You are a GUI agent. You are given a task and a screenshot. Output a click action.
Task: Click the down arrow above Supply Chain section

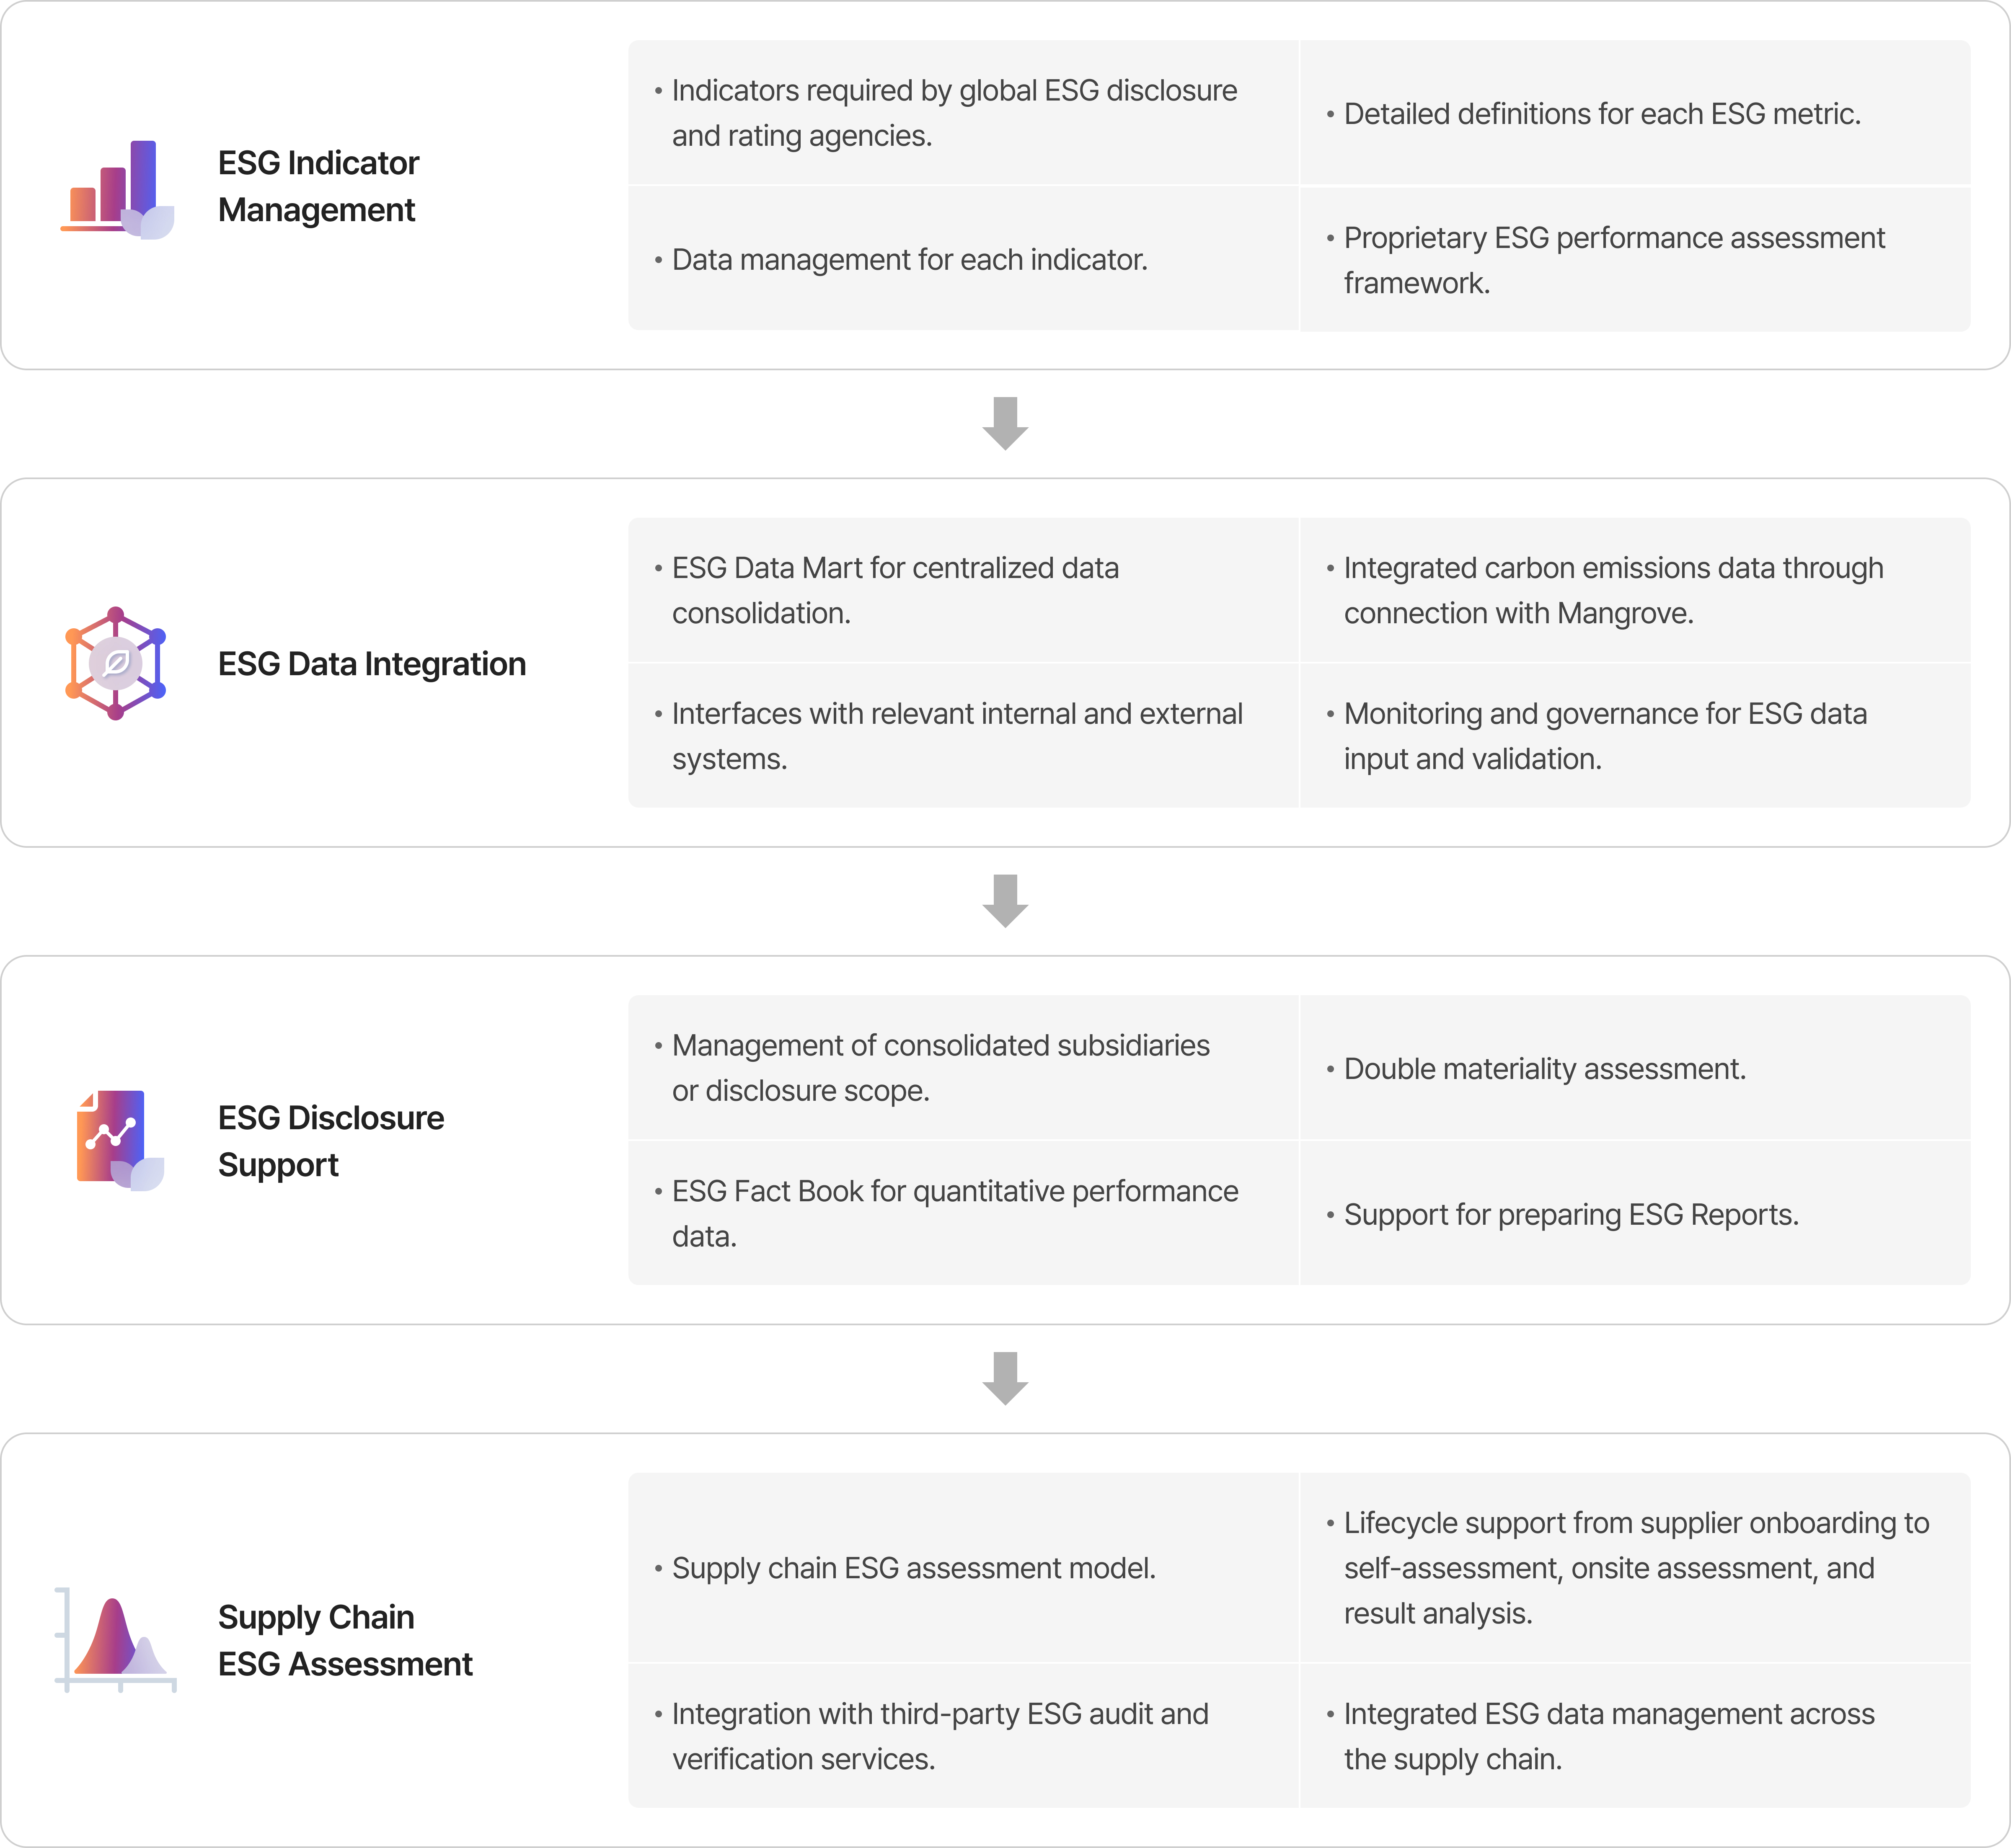1005,1378
